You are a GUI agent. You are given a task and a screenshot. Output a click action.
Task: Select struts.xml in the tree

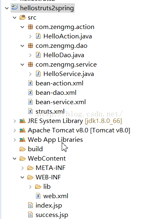[x=50, y=112]
